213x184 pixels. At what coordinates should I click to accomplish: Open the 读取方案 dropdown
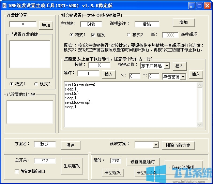pyautogui.click(x=156, y=145)
